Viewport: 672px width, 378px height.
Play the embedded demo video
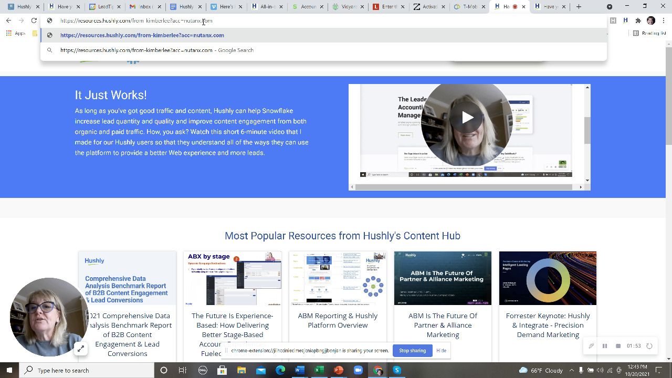(467, 117)
